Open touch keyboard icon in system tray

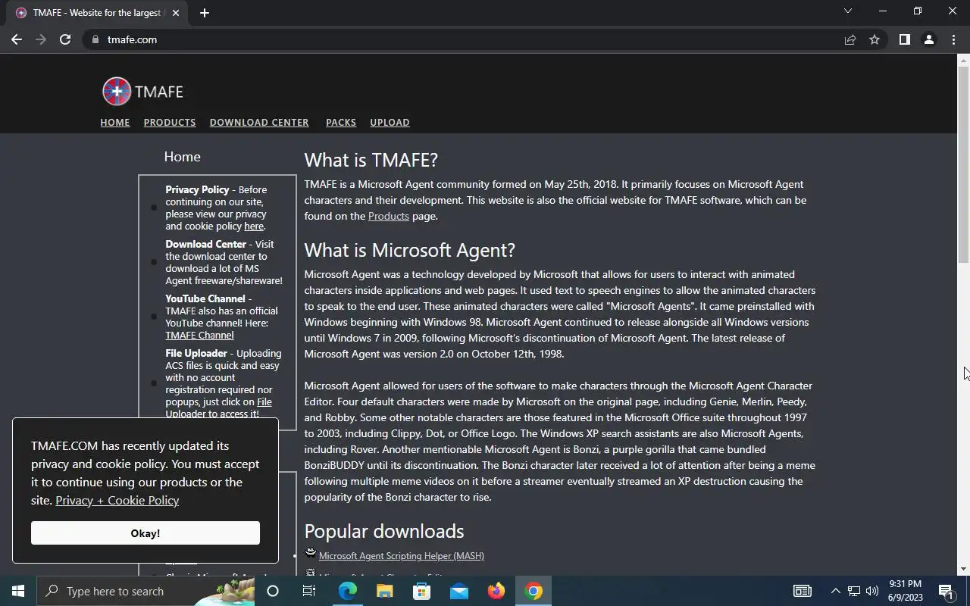click(803, 591)
